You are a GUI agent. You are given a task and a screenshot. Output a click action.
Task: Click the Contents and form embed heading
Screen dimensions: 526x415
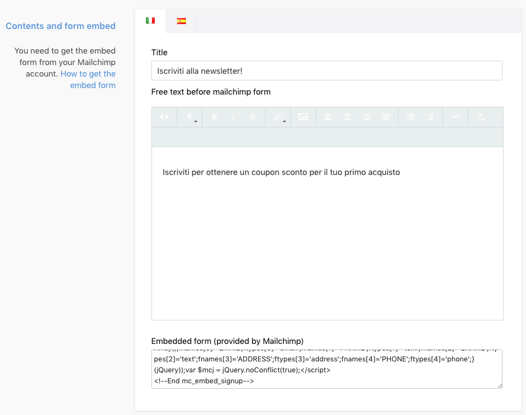tap(60, 26)
